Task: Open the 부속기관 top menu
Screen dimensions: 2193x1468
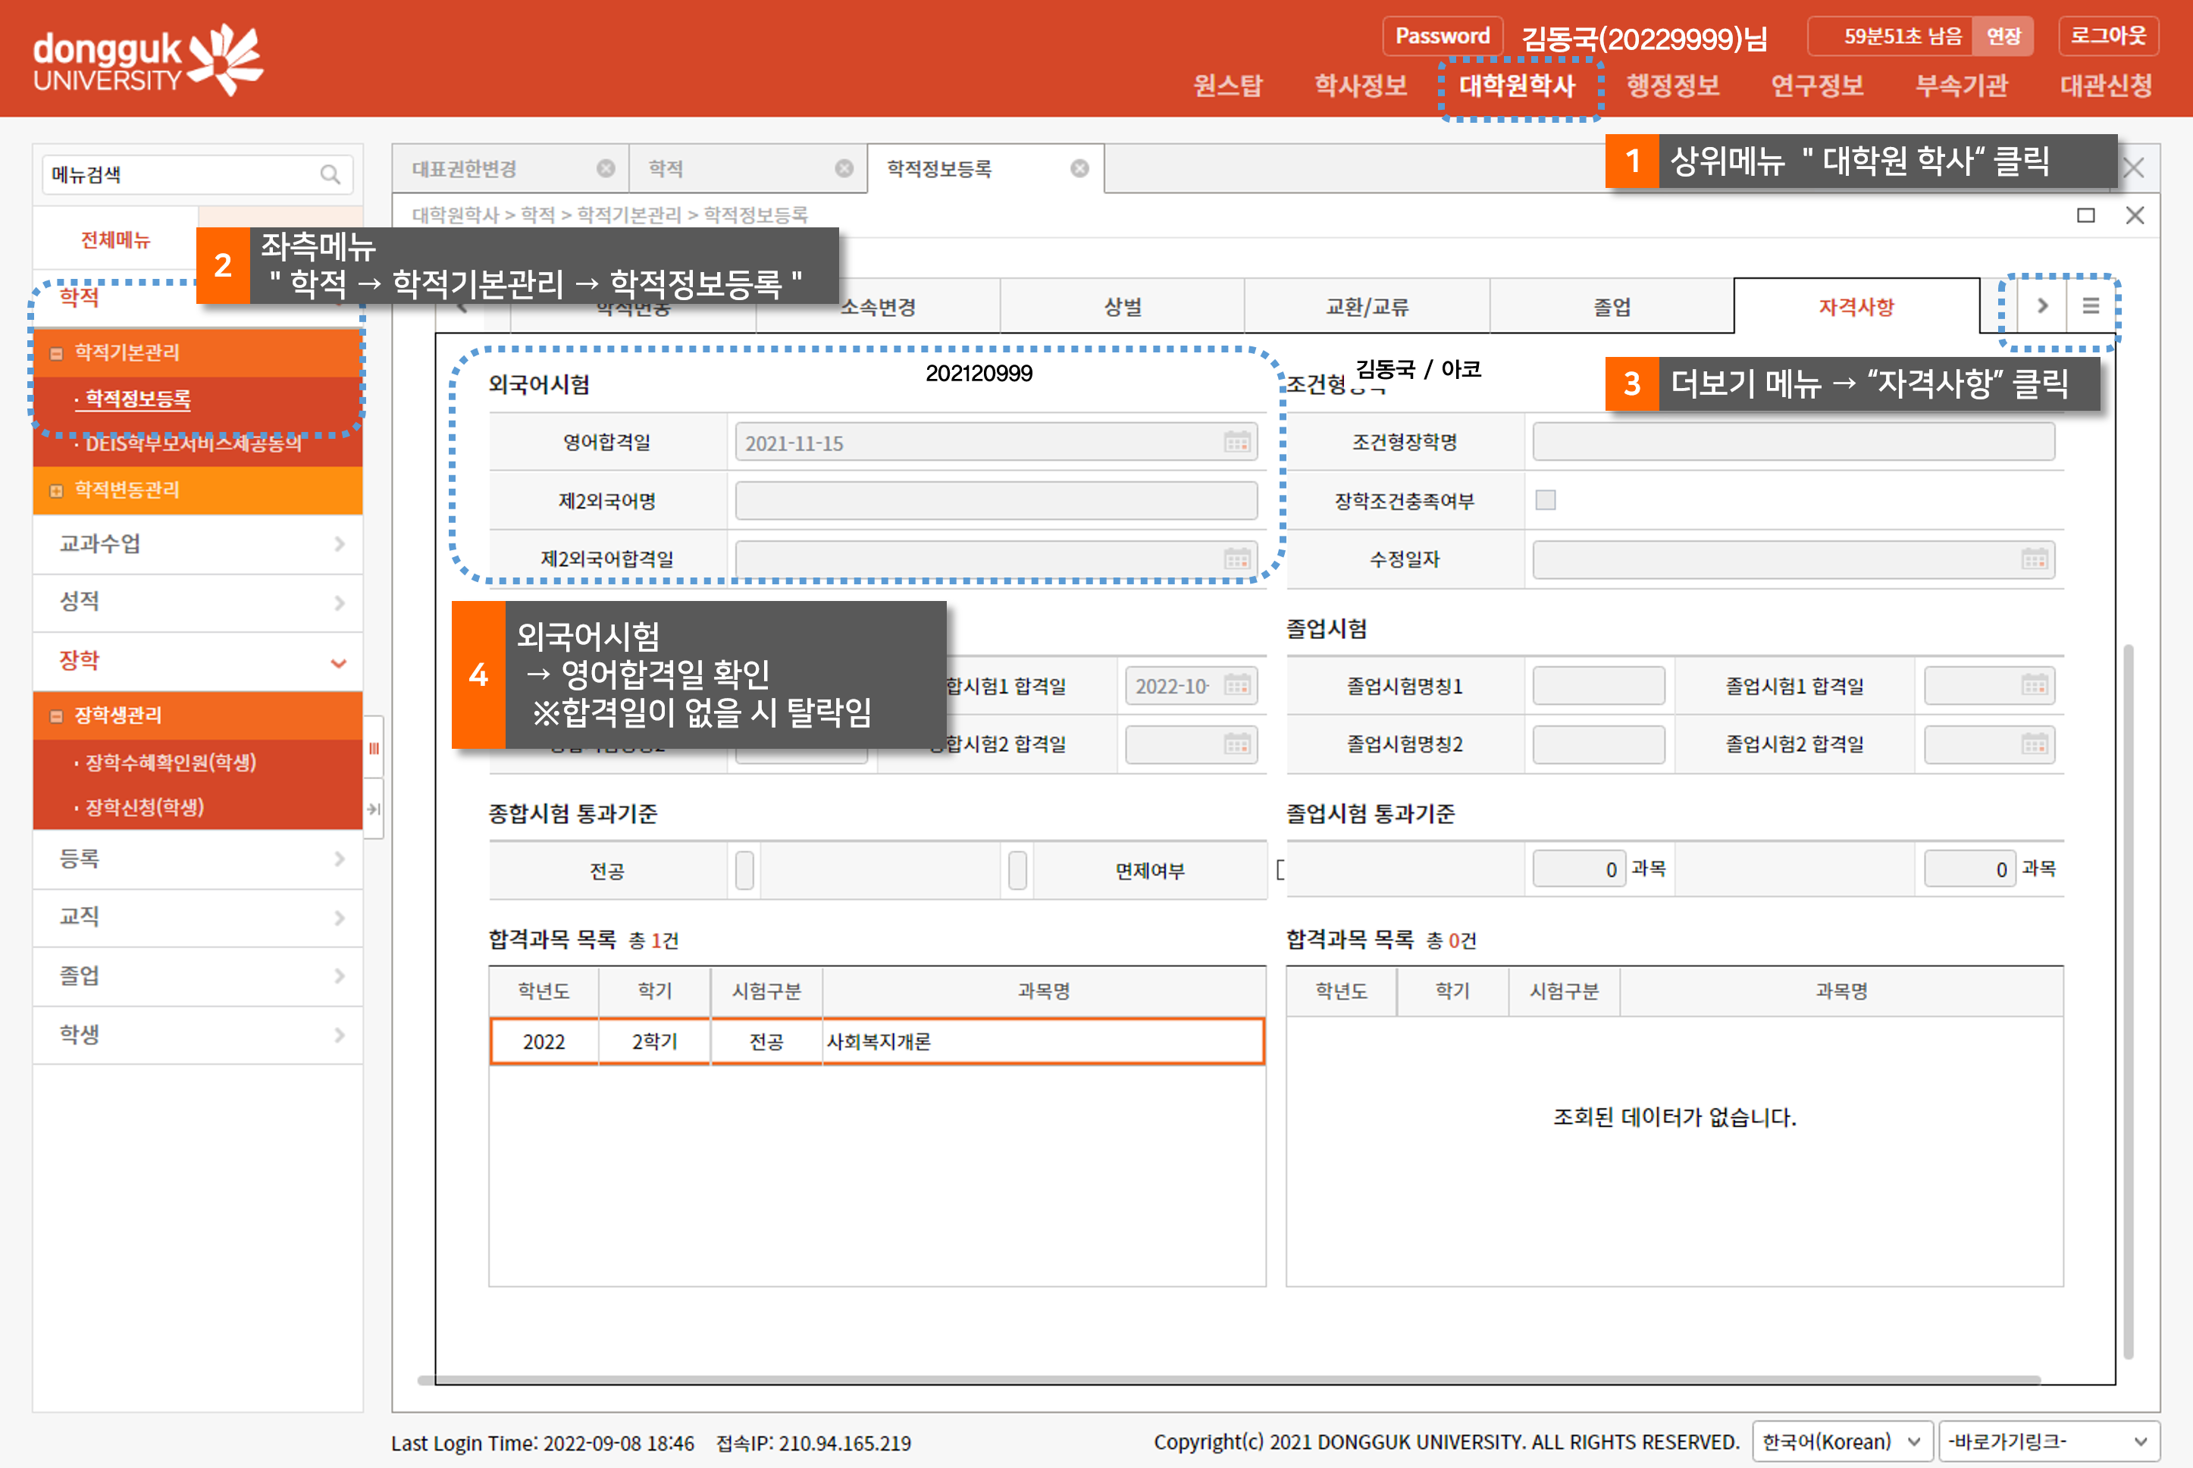Action: click(x=1962, y=86)
